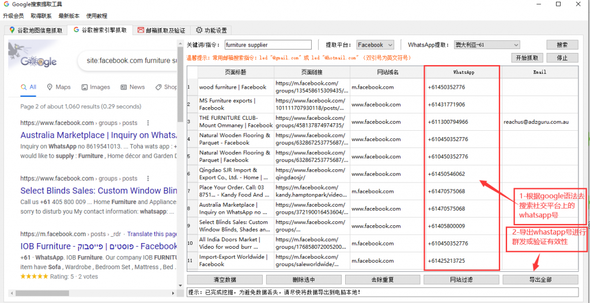590x303 pixels.
Task: Click WhatsApp number +611300794966
Action: point(448,122)
